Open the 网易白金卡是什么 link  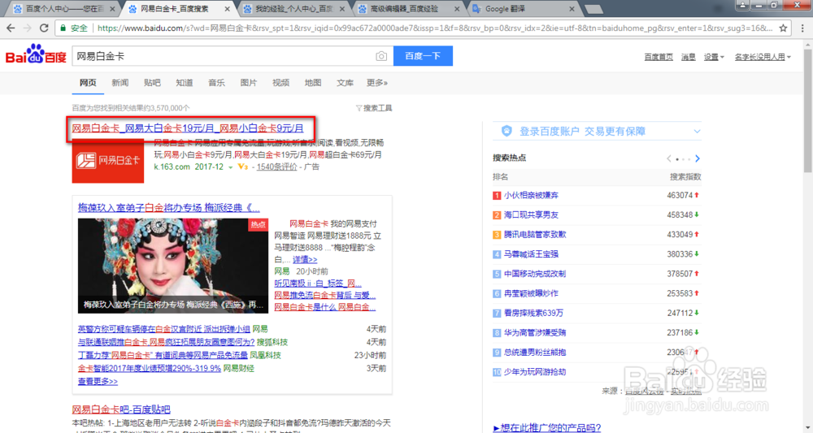325,307
